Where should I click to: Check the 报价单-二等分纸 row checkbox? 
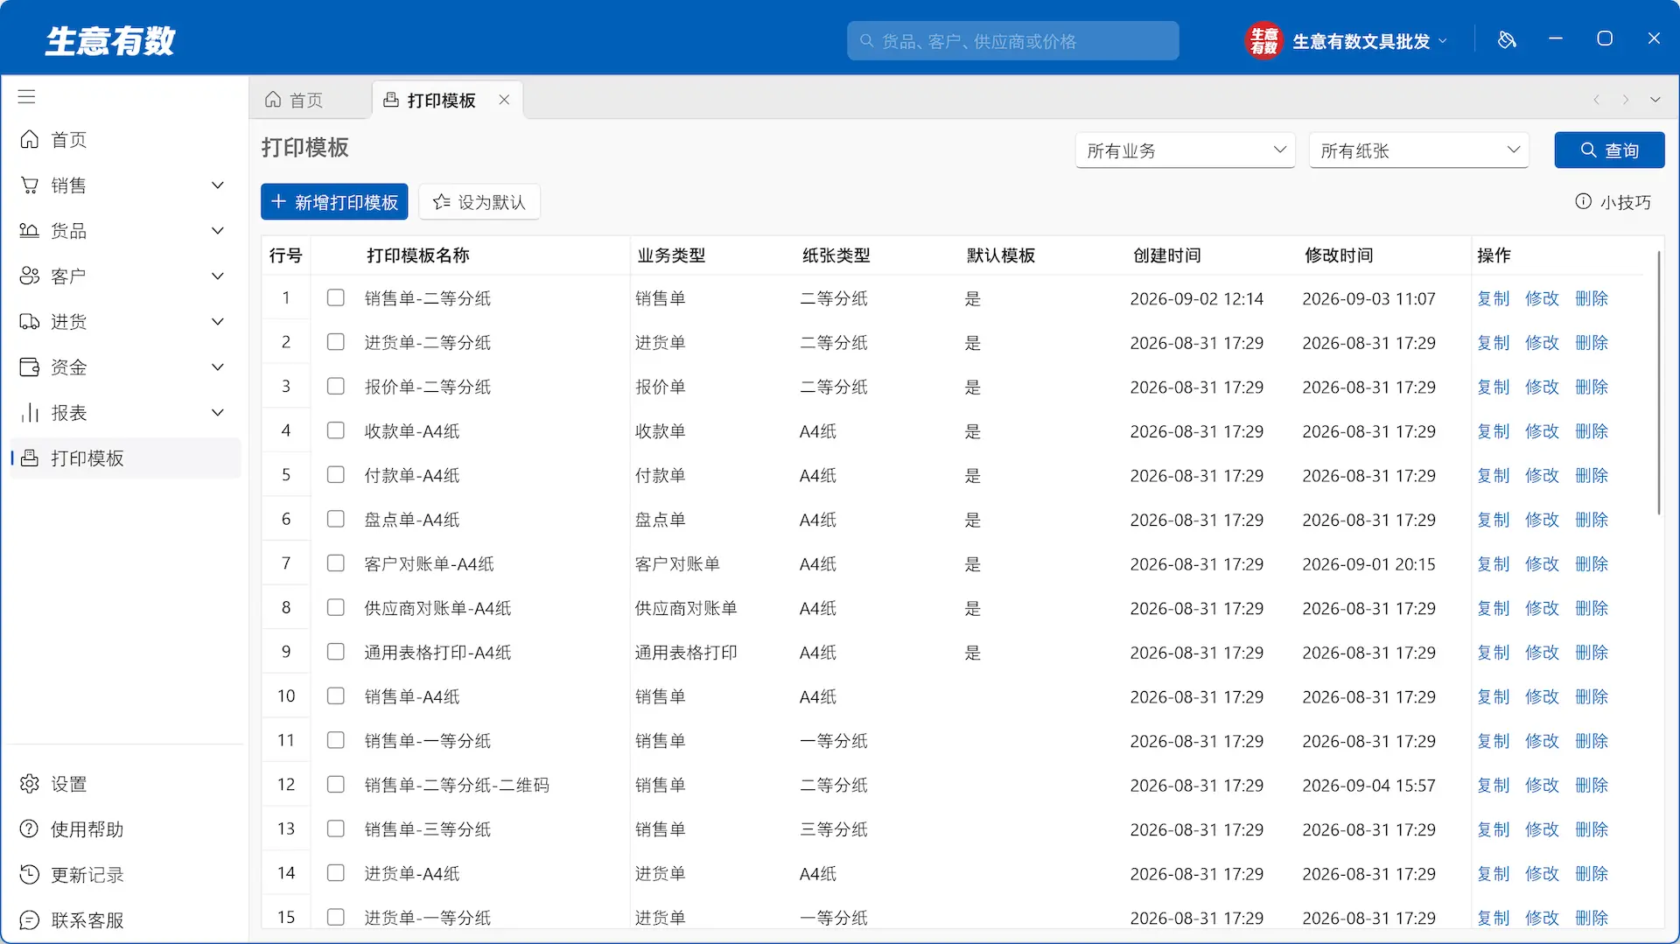point(336,387)
